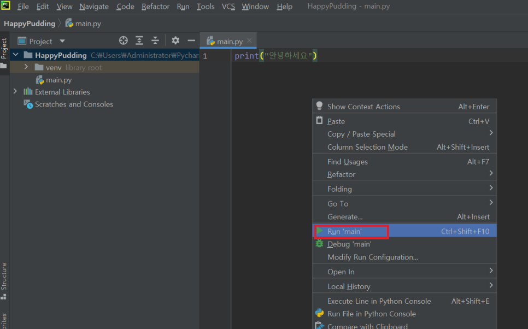Open the Refactor menu in menu bar
528x329 pixels.
pyautogui.click(x=155, y=7)
